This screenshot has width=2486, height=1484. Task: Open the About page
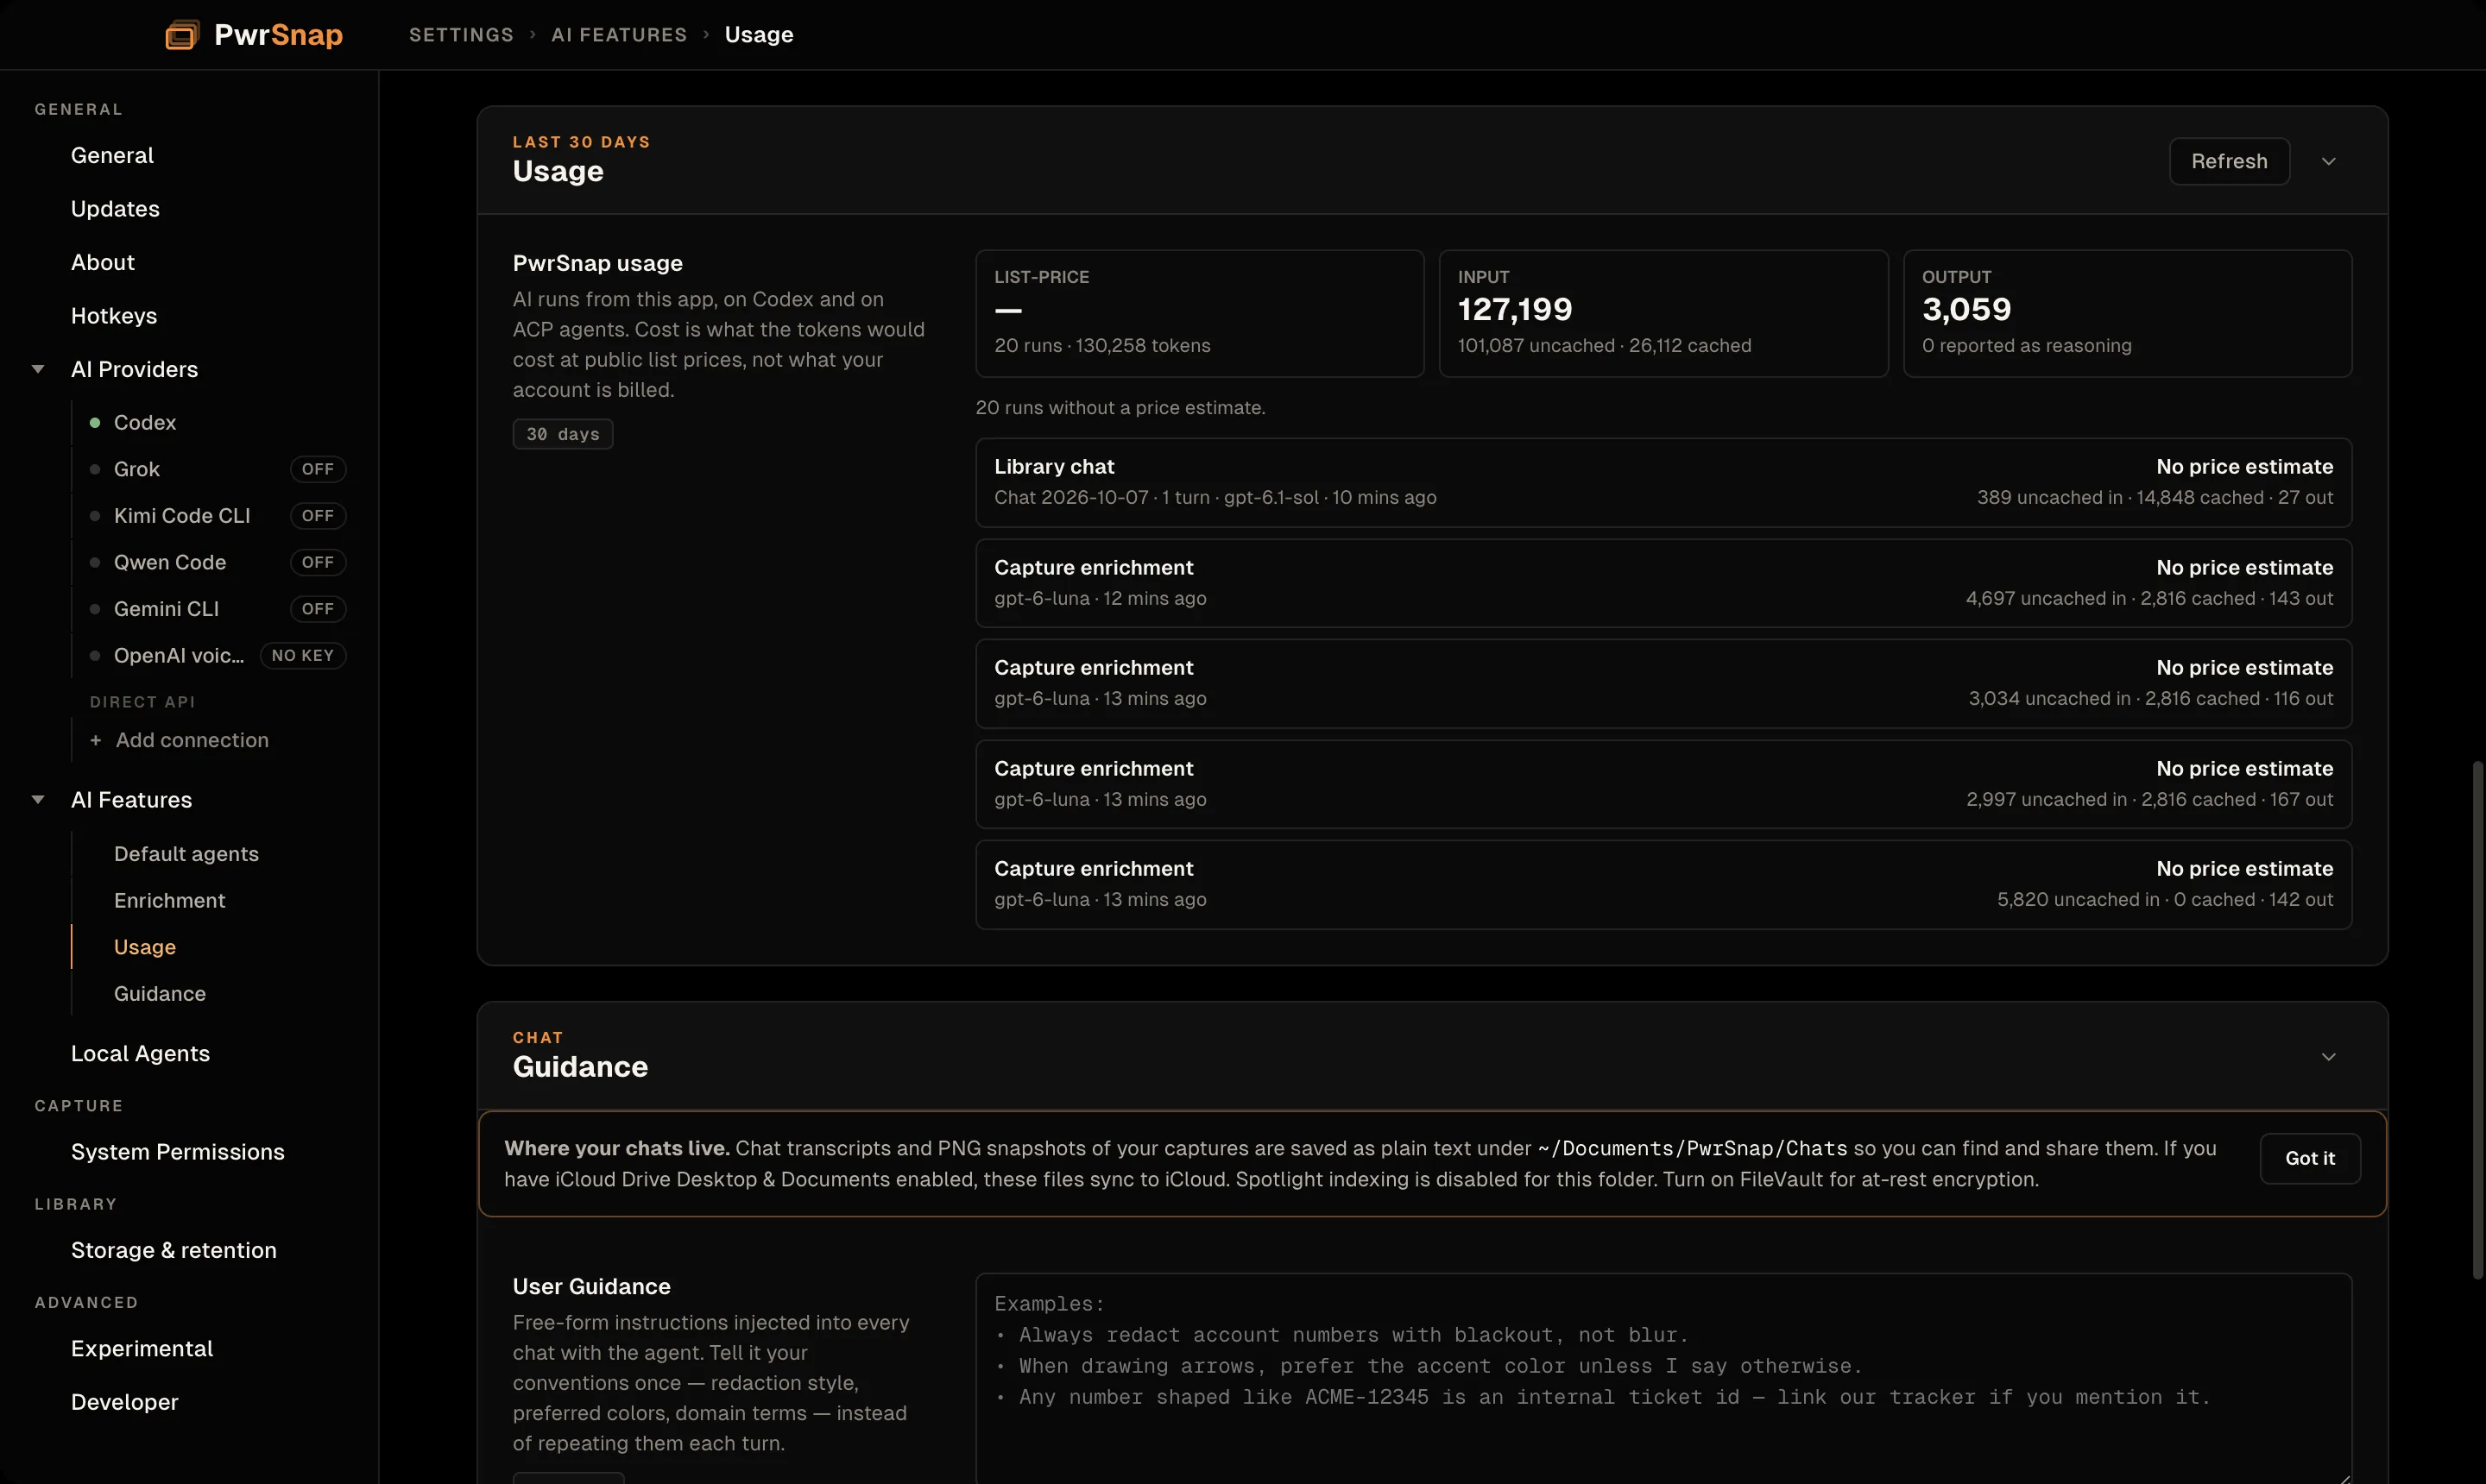pyautogui.click(x=103, y=263)
